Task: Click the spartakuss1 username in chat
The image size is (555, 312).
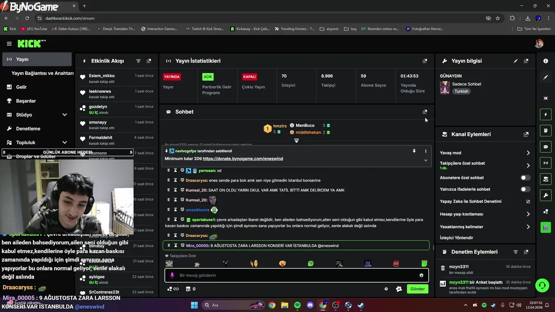Action: click(203, 220)
